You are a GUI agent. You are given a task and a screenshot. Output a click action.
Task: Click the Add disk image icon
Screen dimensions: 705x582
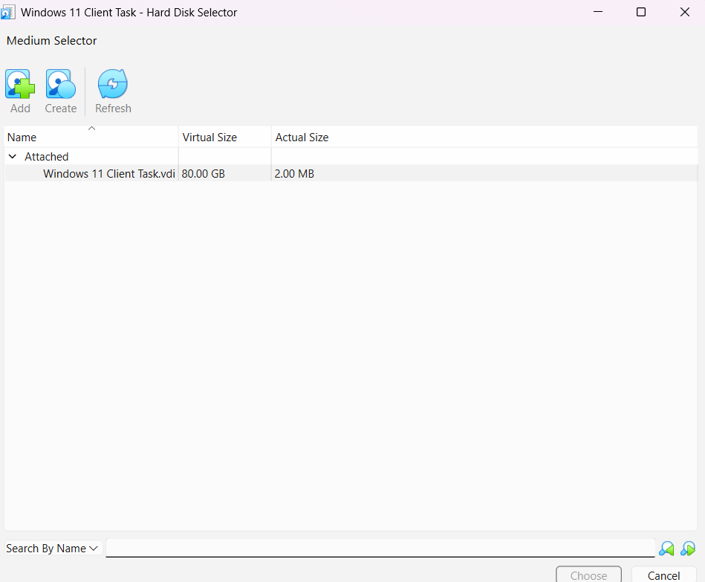pyautogui.click(x=20, y=85)
